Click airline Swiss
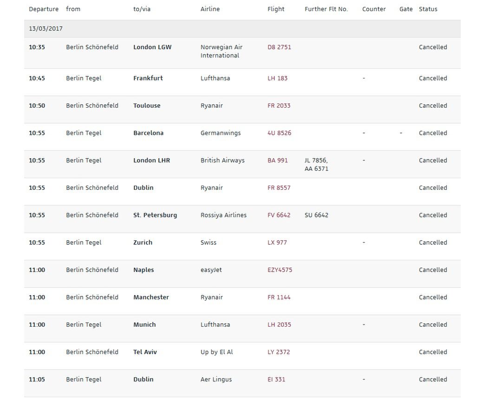This screenshot has height=400, width=477. click(x=209, y=242)
